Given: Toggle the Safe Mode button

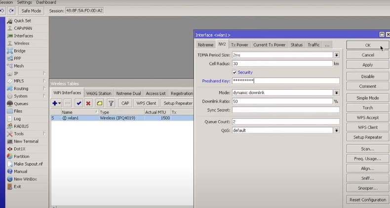Looking at the screenshot, I should pyautogui.click(x=32, y=10).
